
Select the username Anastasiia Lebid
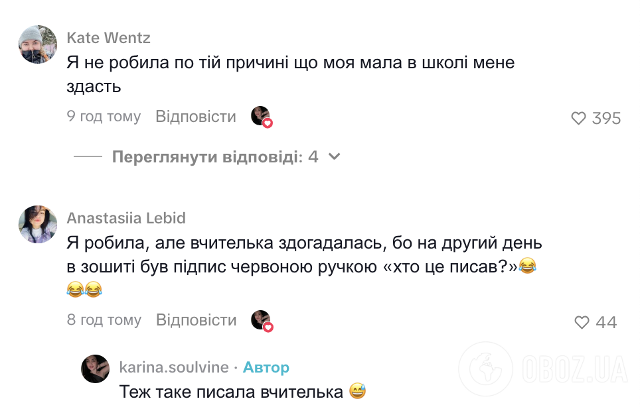(126, 217)
